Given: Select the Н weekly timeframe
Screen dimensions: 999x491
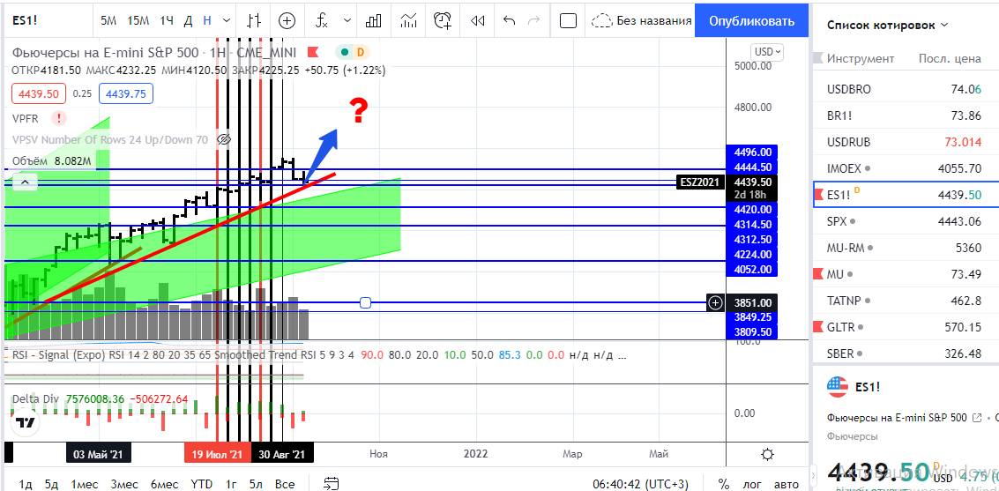Looking at the screenshot, I should pos(207,20).
